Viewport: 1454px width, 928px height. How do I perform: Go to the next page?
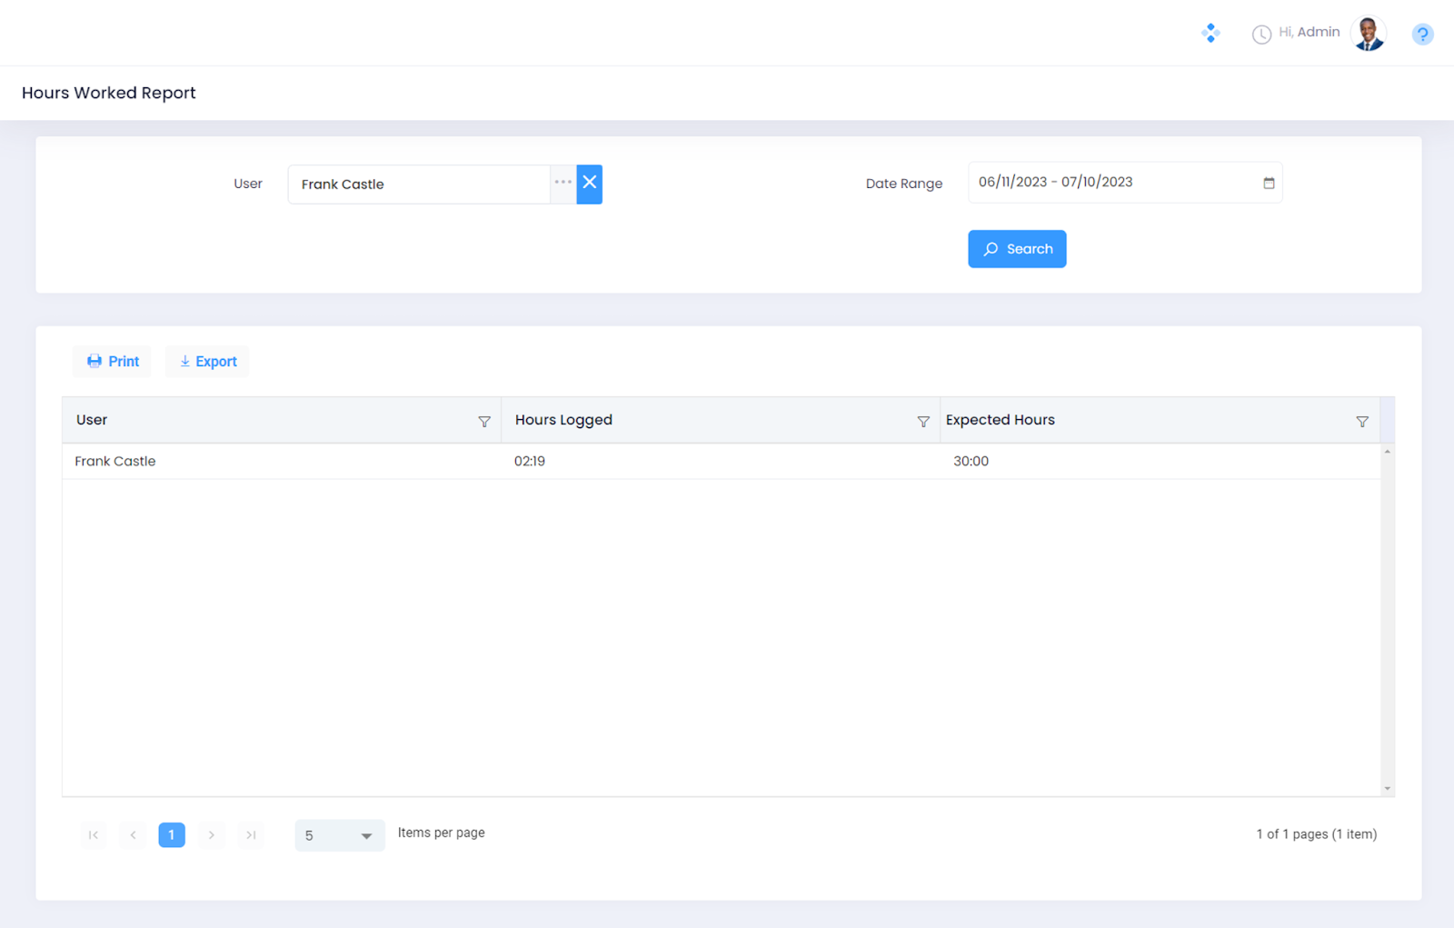click(211, 835)
